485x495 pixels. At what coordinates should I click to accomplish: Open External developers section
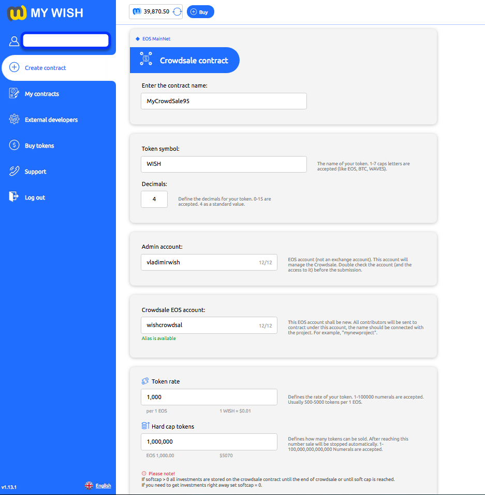51,120
